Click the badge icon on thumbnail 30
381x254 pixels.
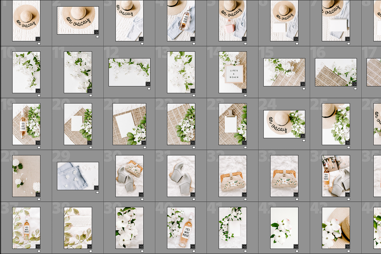click(141, 194)
